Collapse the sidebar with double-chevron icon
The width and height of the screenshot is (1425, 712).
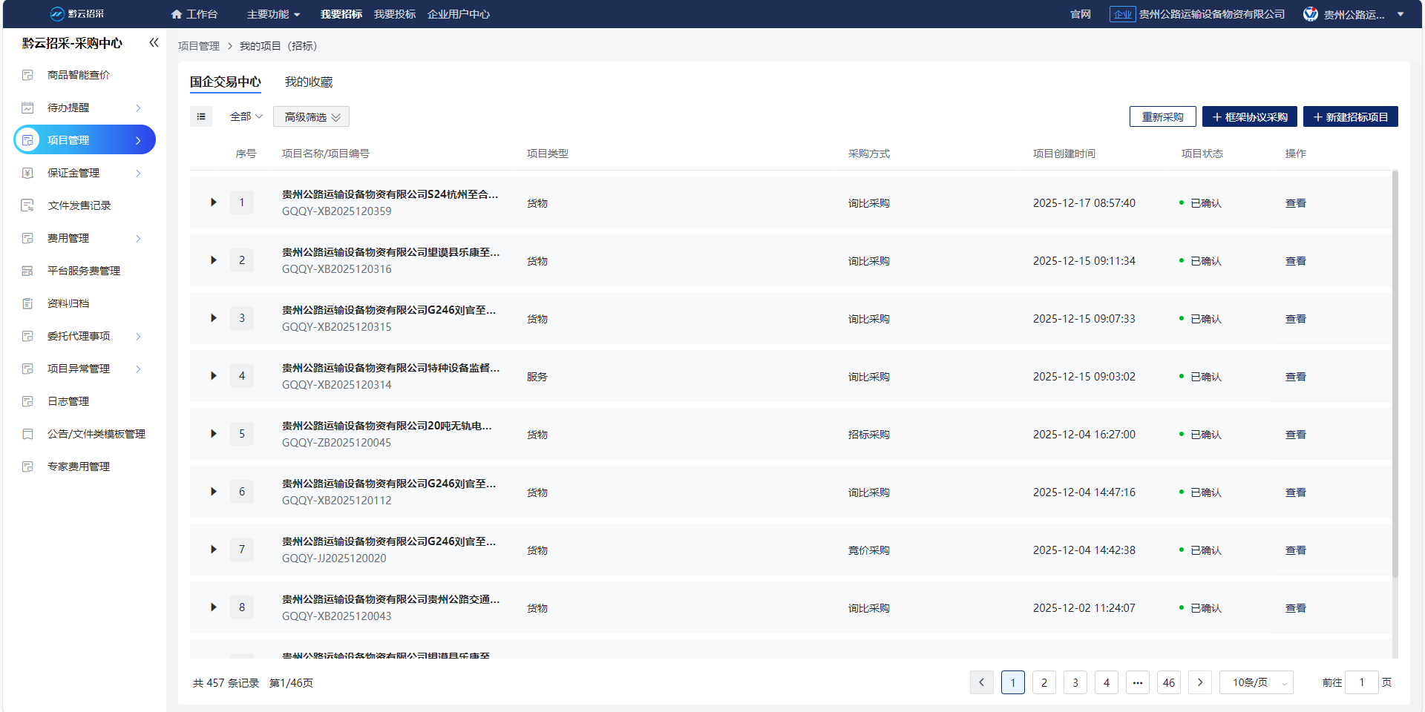[x=154, y=43]
